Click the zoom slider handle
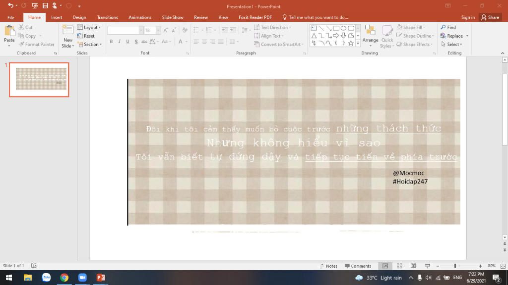The image size is (508, 285). point(455,266)
